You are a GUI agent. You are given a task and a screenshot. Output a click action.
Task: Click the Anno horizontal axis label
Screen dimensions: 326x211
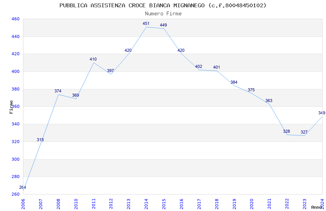tap(316, 207)
